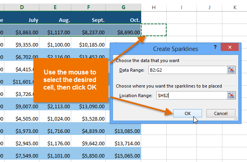Viewport: 247px width, 162px height.
Task: Select cell with $13,090.00
Action: [88, 106]
